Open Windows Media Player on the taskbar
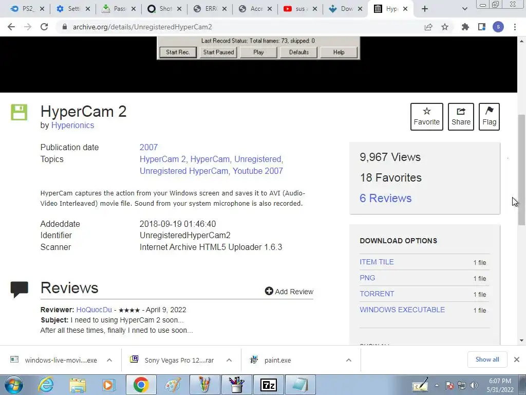The width and height of the screenshot is (526, 395). (x=109, y=385)
